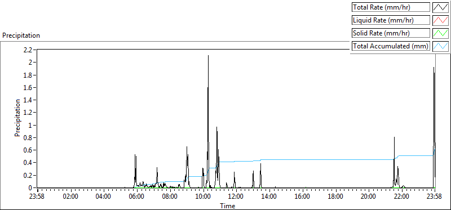This screenshot has height=210, width=451.
Task: Click the vertical Precipitation Y-axis label
Action: coord(17,118)
